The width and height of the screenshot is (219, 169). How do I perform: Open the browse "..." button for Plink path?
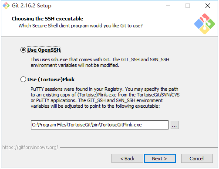click(175, 125)
